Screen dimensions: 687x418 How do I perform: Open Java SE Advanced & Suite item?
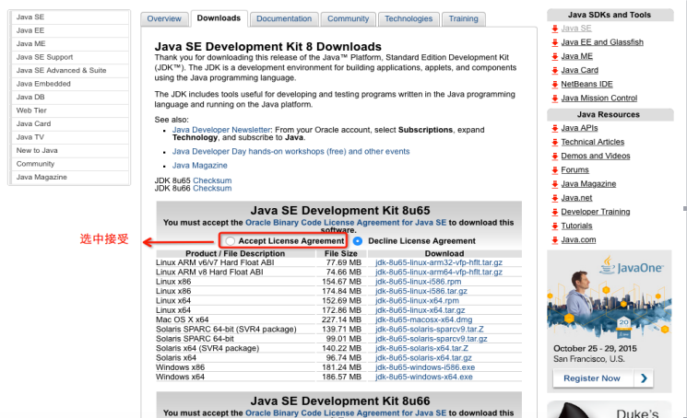point(70,70)
